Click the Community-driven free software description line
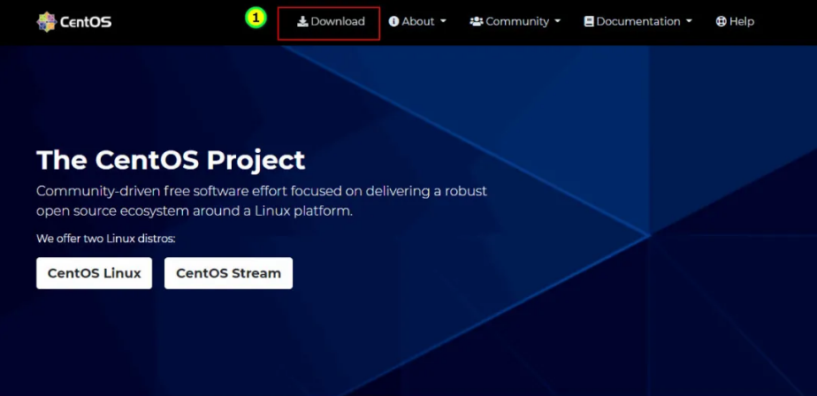Viewport: 817px width, 396px height. coord(262,191)
